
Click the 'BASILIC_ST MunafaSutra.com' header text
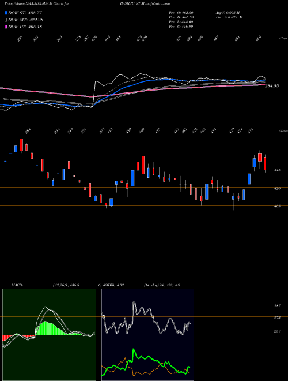145,3
